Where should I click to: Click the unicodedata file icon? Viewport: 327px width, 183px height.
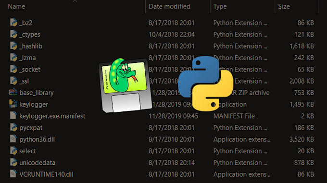pyautogui.click(x=13, y=162)
